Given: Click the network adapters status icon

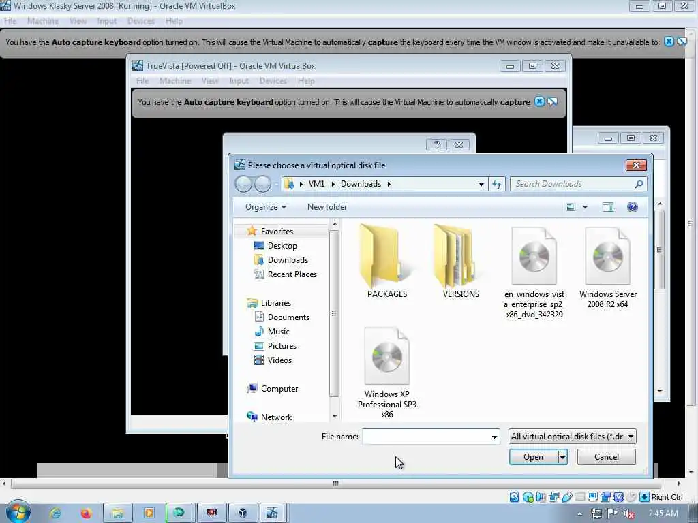Looking at the screenshot, I should click(553, 496).
